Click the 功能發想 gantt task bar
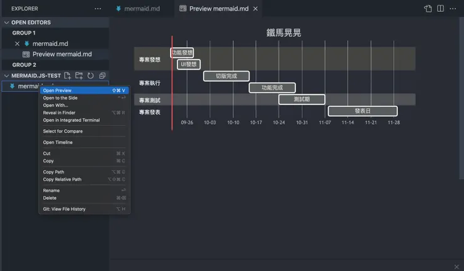 (x=182, y=53)
